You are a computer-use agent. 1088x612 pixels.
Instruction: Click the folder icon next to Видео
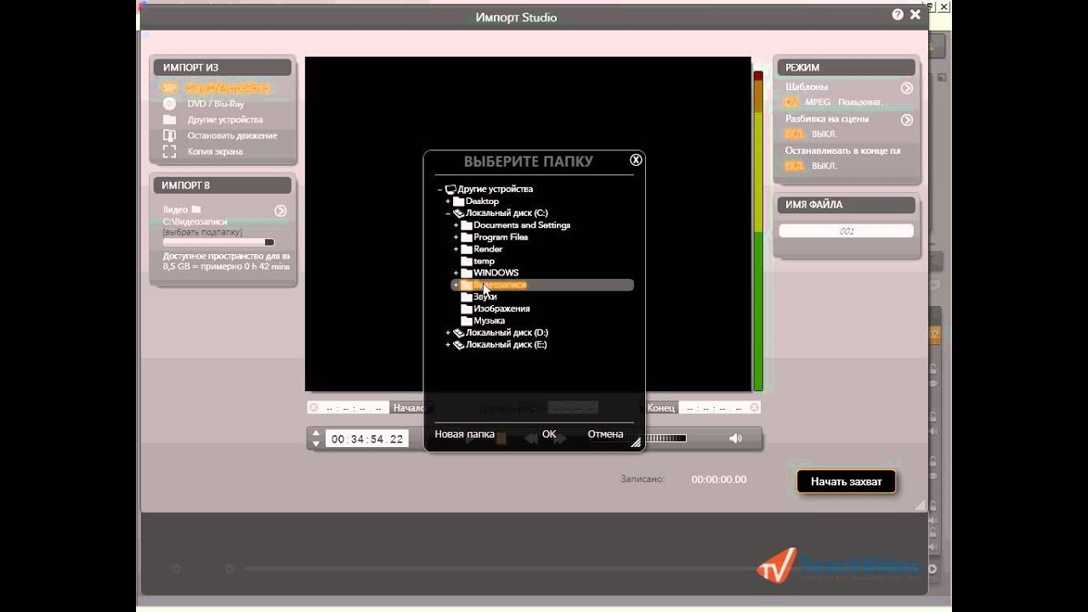[x=196, y=209]
